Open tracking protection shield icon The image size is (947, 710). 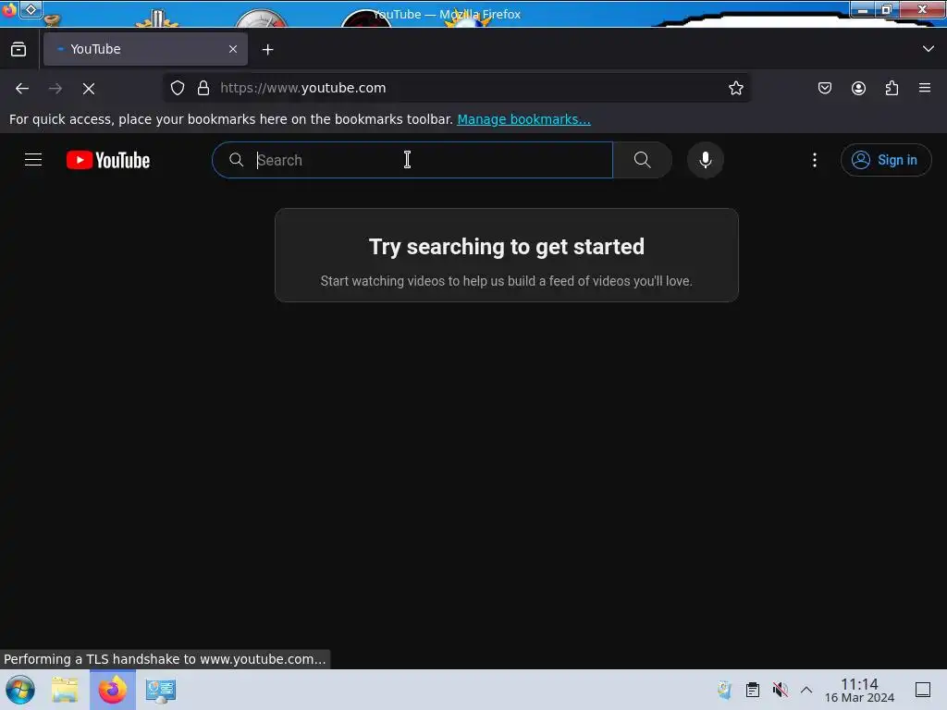click(178, 88)
